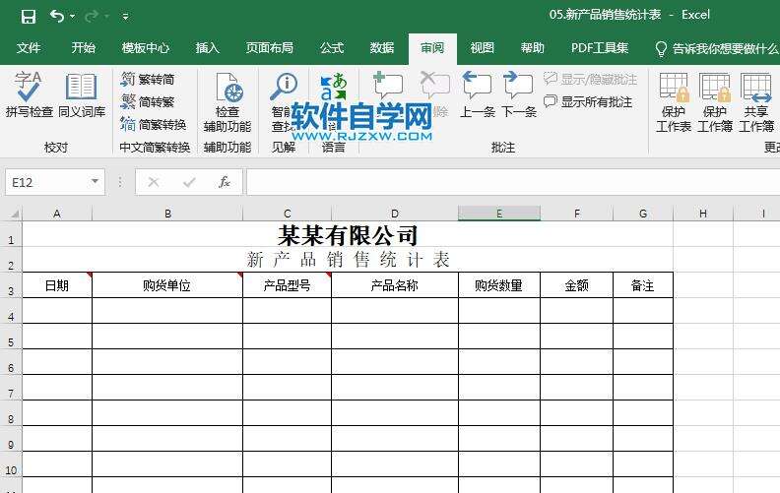Click the 金额 header cell
This screenshot has height=493, width=780.
click(x=576, y=285)
